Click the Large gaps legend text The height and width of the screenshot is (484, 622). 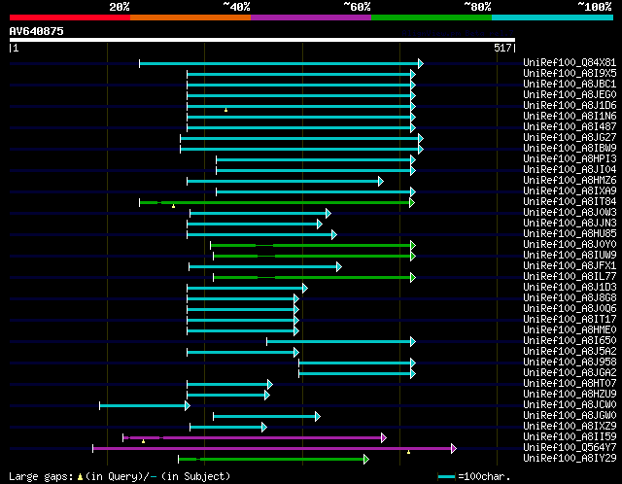point(41,476)
